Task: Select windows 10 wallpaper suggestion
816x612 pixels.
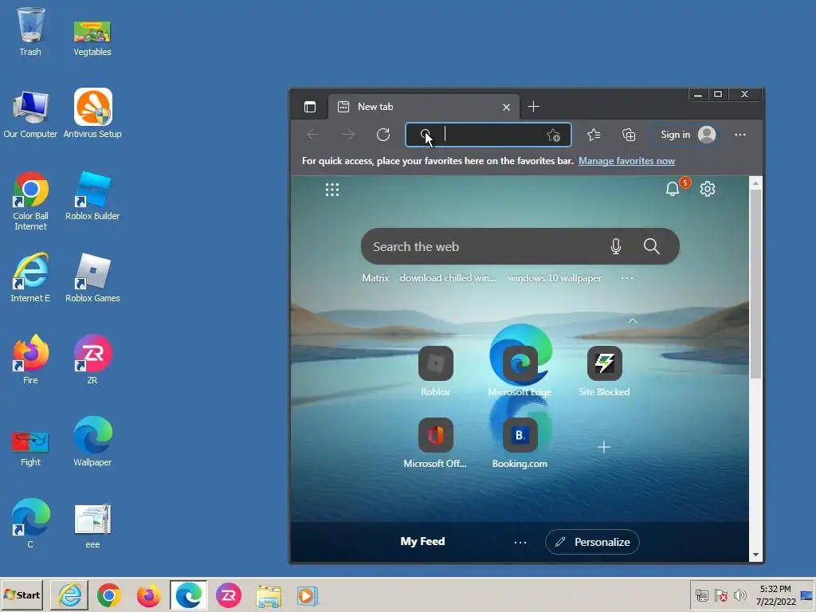Action: point(555,278)
